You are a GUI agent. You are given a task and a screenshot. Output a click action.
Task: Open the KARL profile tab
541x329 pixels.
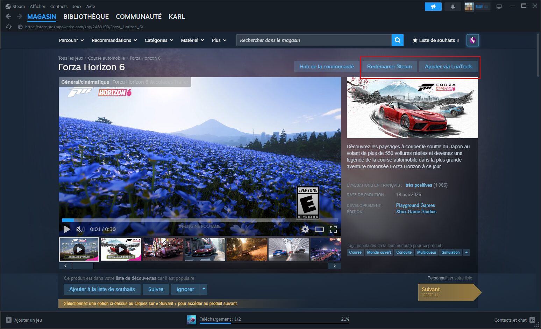click(x=177, y=17)
